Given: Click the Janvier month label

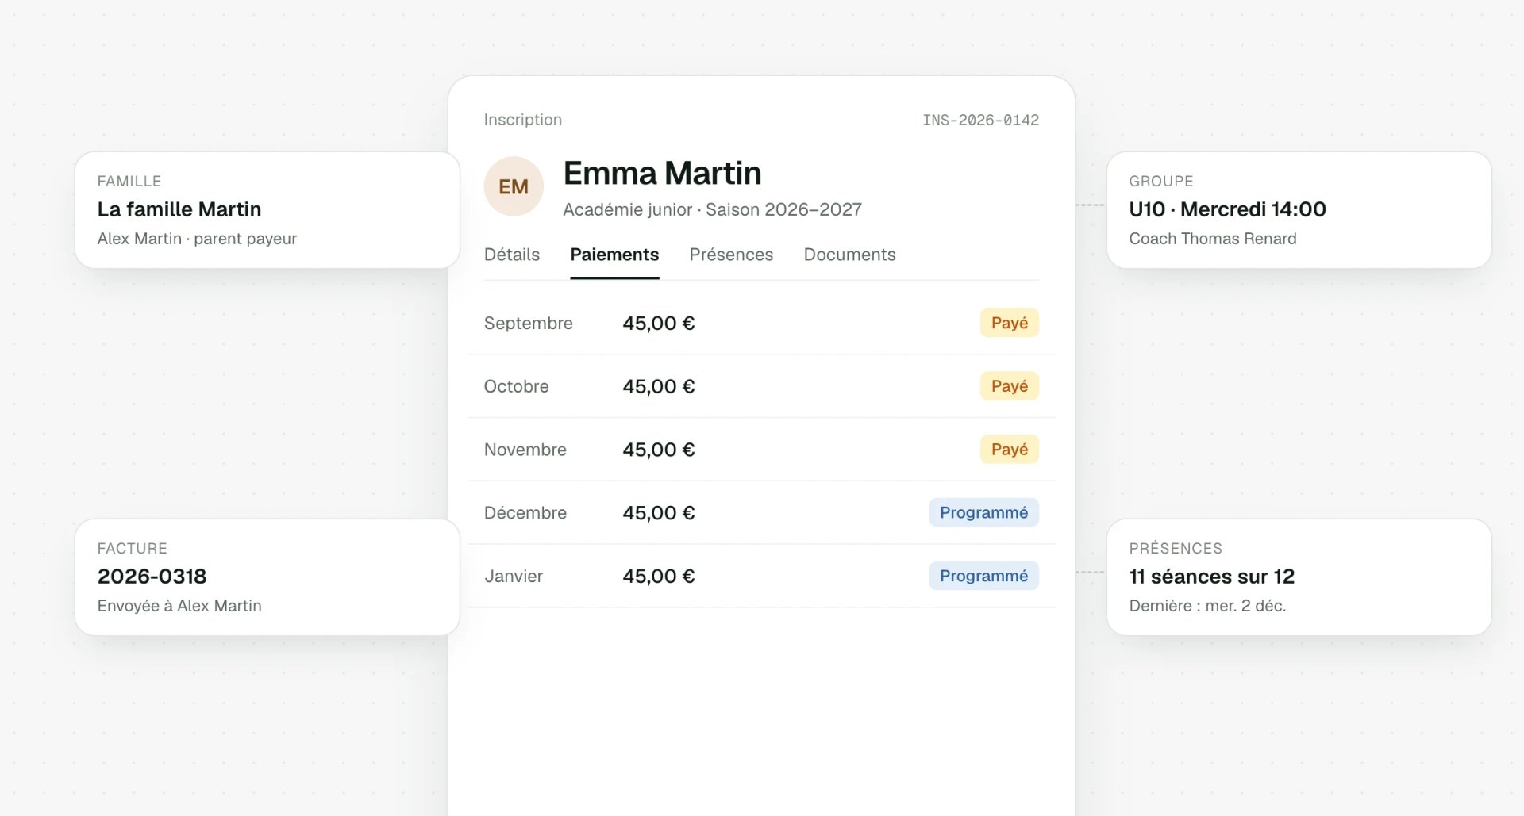Looking at the screenshot, I should click(514, 577).
